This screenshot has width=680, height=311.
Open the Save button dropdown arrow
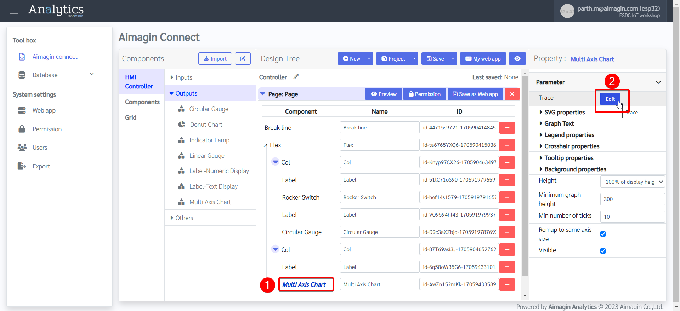(x=453, y=59)
